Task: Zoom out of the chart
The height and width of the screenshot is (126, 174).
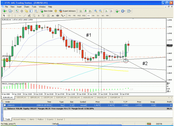Action: tap(101, 11)
